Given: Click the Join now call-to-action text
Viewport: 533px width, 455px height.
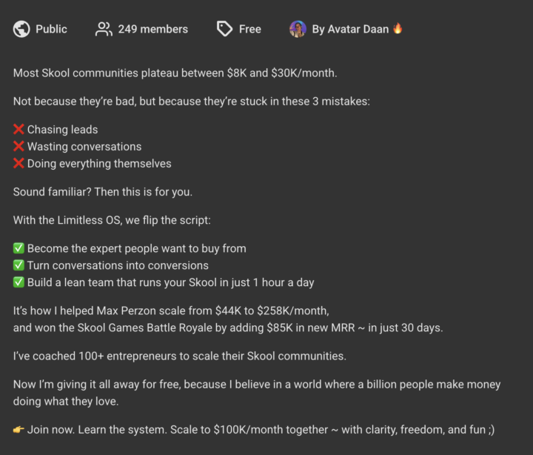Looking at the screenshot, I should point(261,430).
